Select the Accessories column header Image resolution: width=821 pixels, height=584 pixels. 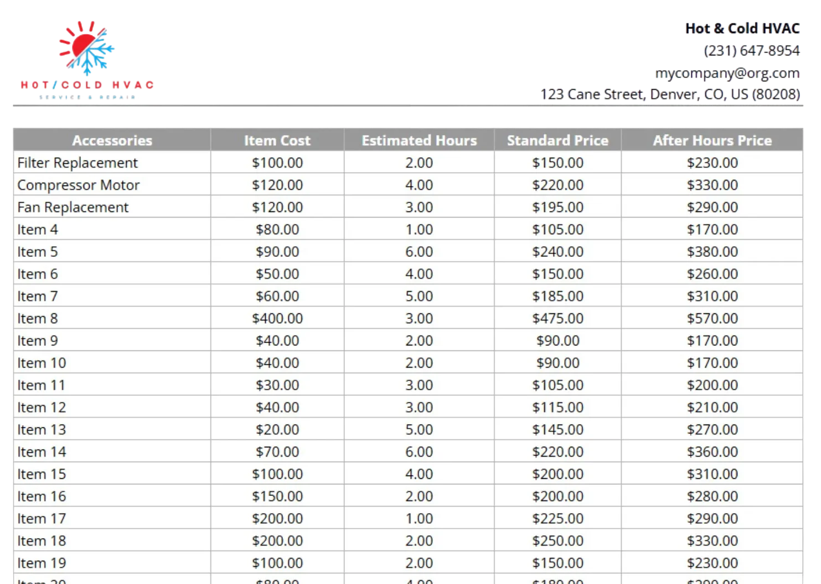pos(112,141)
